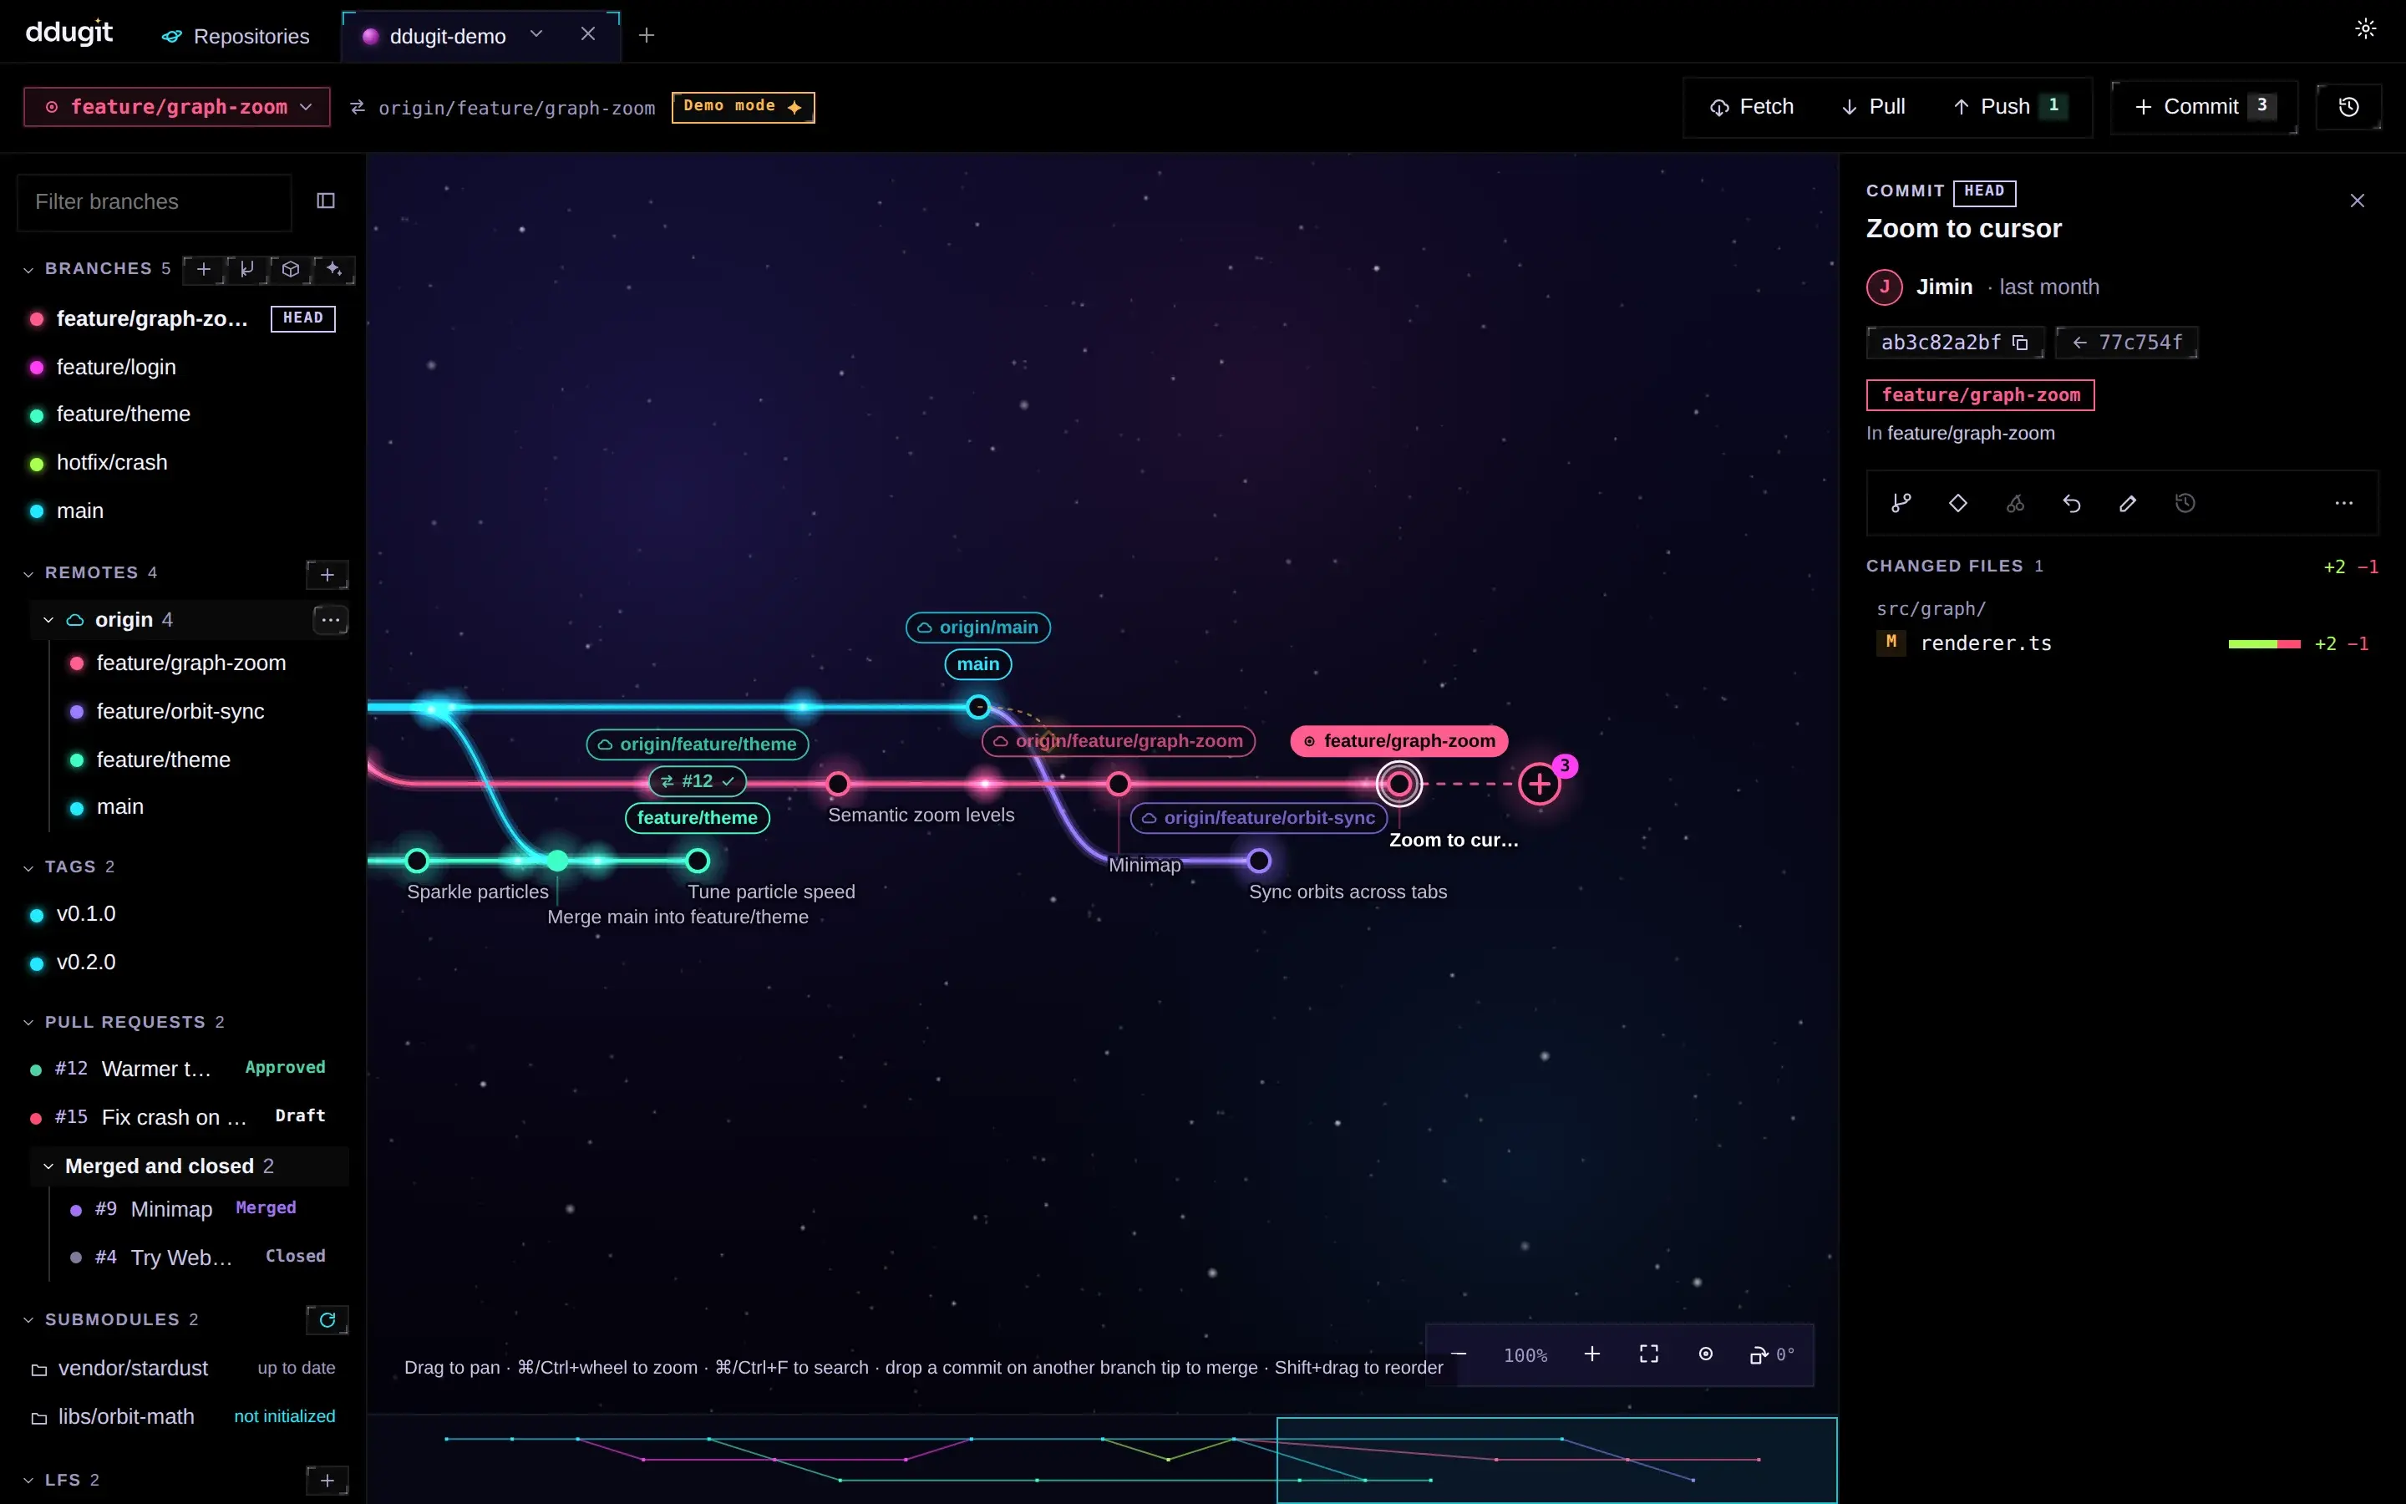2406x1504 pixels.
Task: Click the diamond tag icon in commit actions
Action: (x=1957, y=503)
